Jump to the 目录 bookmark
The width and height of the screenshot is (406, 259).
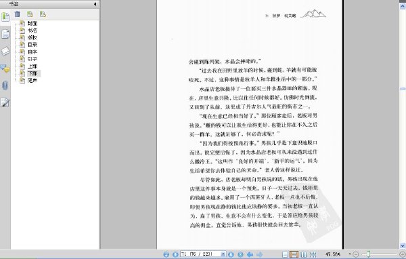tap(32, 45)
